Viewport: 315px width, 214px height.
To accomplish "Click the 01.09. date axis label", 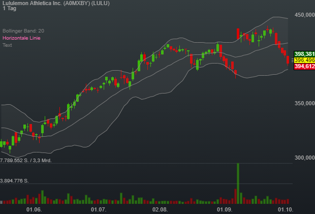I will point(225,209).
